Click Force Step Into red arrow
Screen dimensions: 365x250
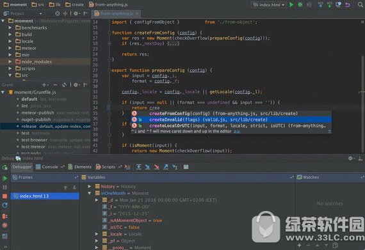click(157, 167)
